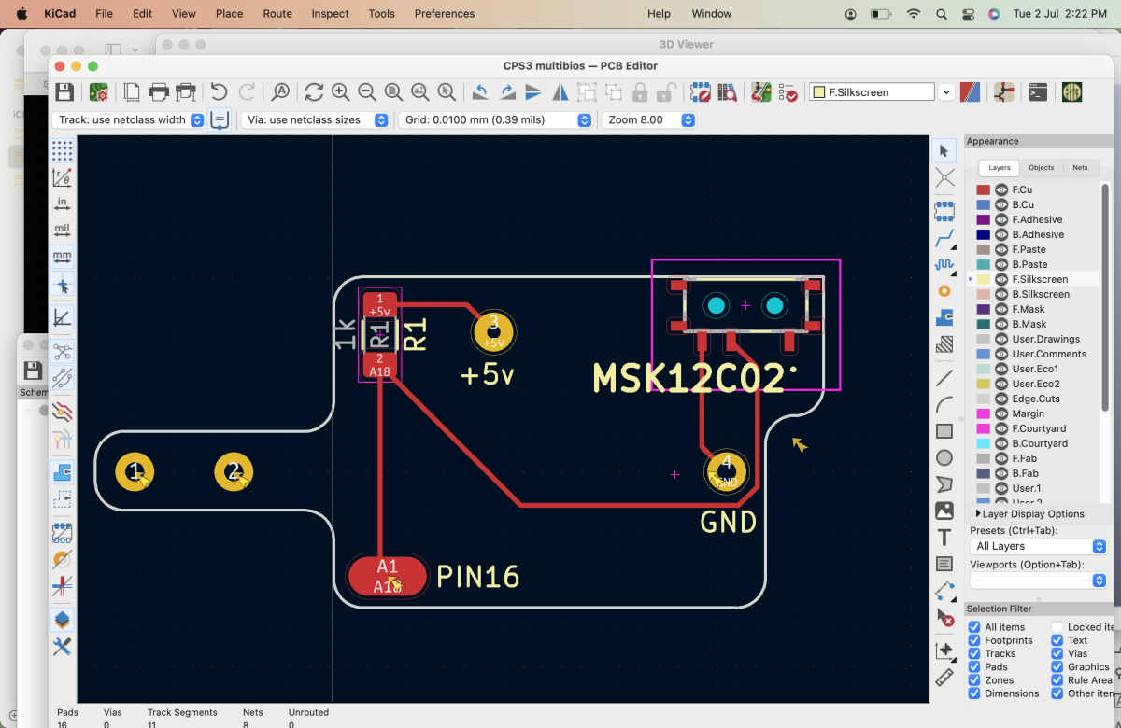Open macOS Control Center icon
This screenshot has width=1121, height=728.
967,14
